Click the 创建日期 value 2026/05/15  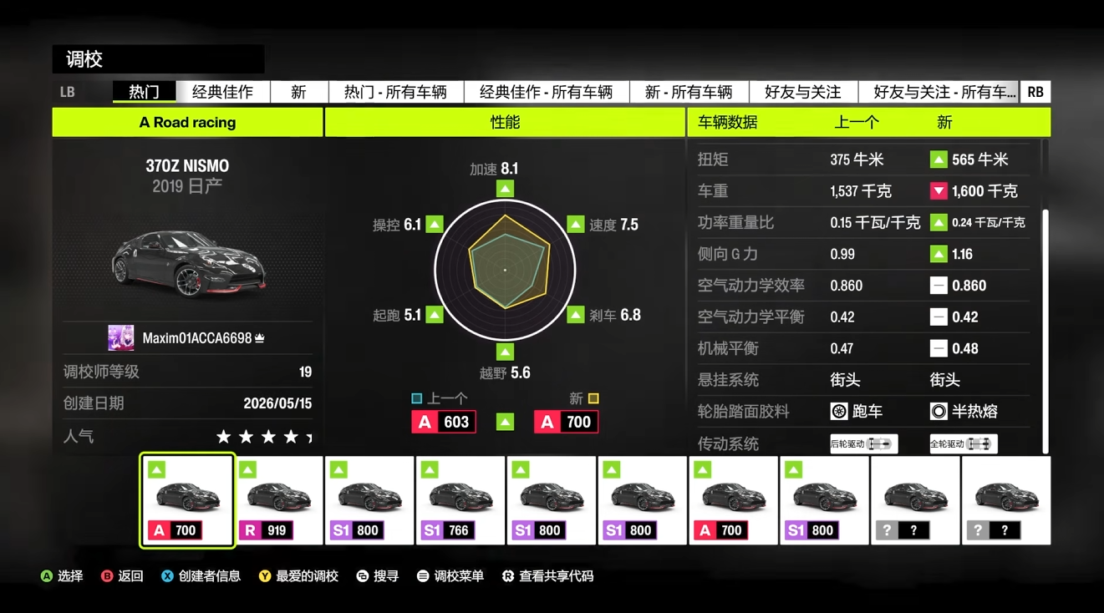pyautogui.click(x=277, y=403)
